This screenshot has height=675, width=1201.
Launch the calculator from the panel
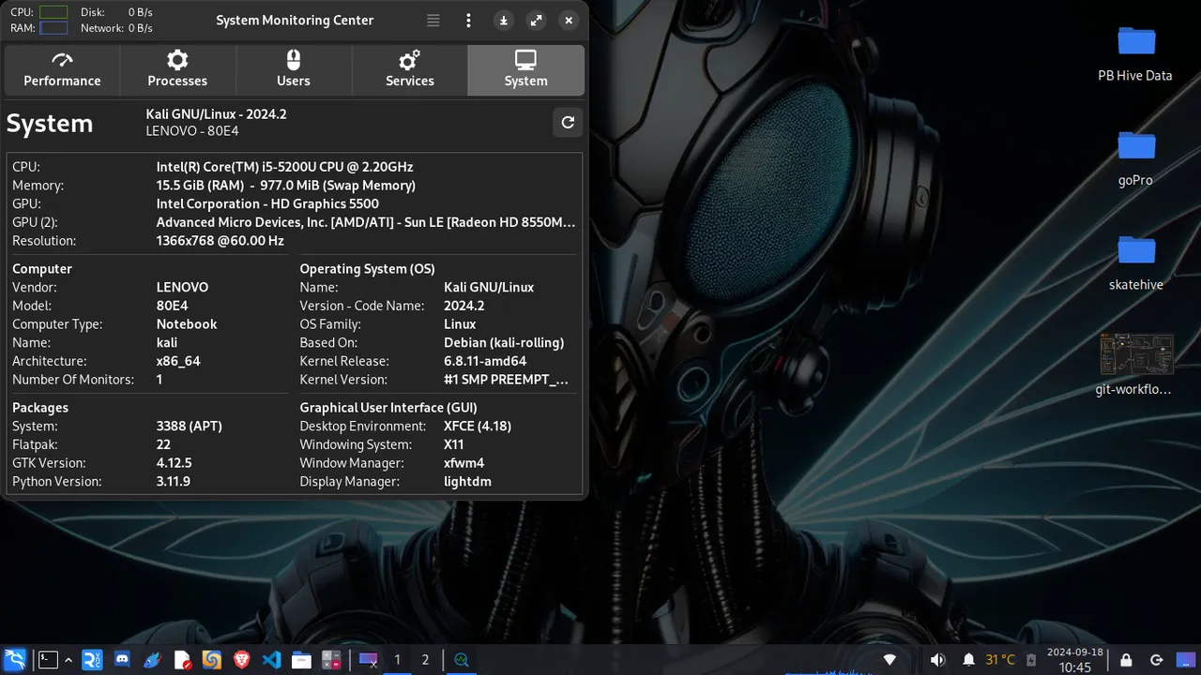click(330, 660)
